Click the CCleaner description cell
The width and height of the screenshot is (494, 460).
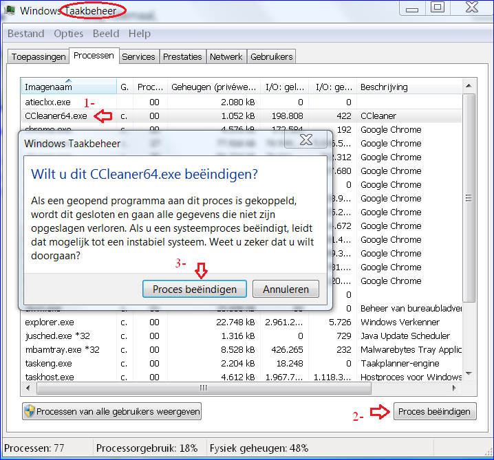coord(378,116)
